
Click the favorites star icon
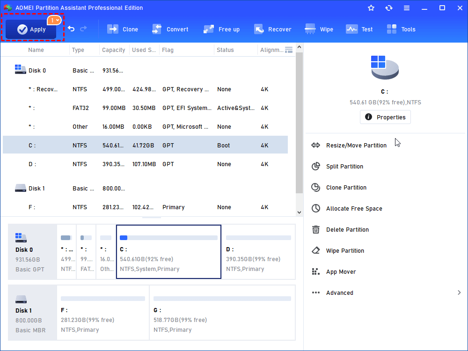[371, 8]
